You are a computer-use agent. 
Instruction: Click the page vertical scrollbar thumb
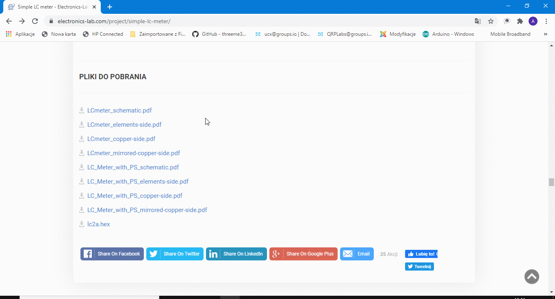[x=551, y=182]
